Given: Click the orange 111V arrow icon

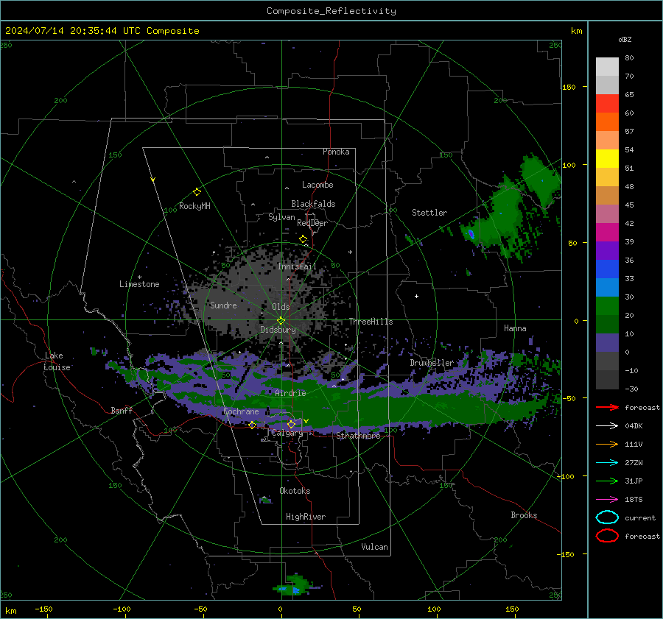Looking at the screenshot, I should (x=607, y=444).
